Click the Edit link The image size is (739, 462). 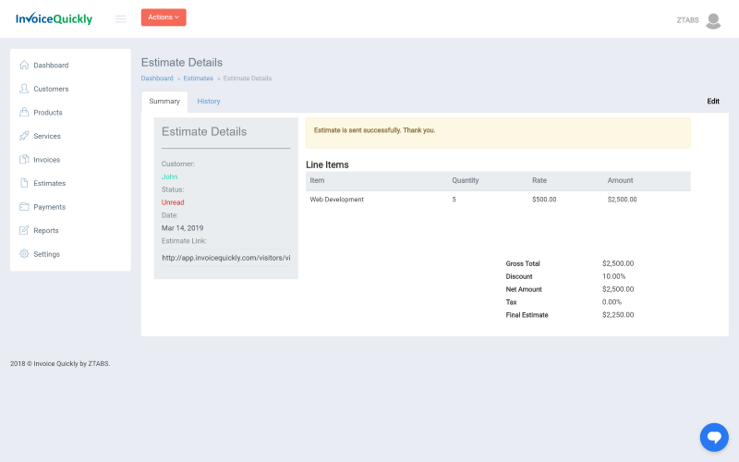[713, 102]
